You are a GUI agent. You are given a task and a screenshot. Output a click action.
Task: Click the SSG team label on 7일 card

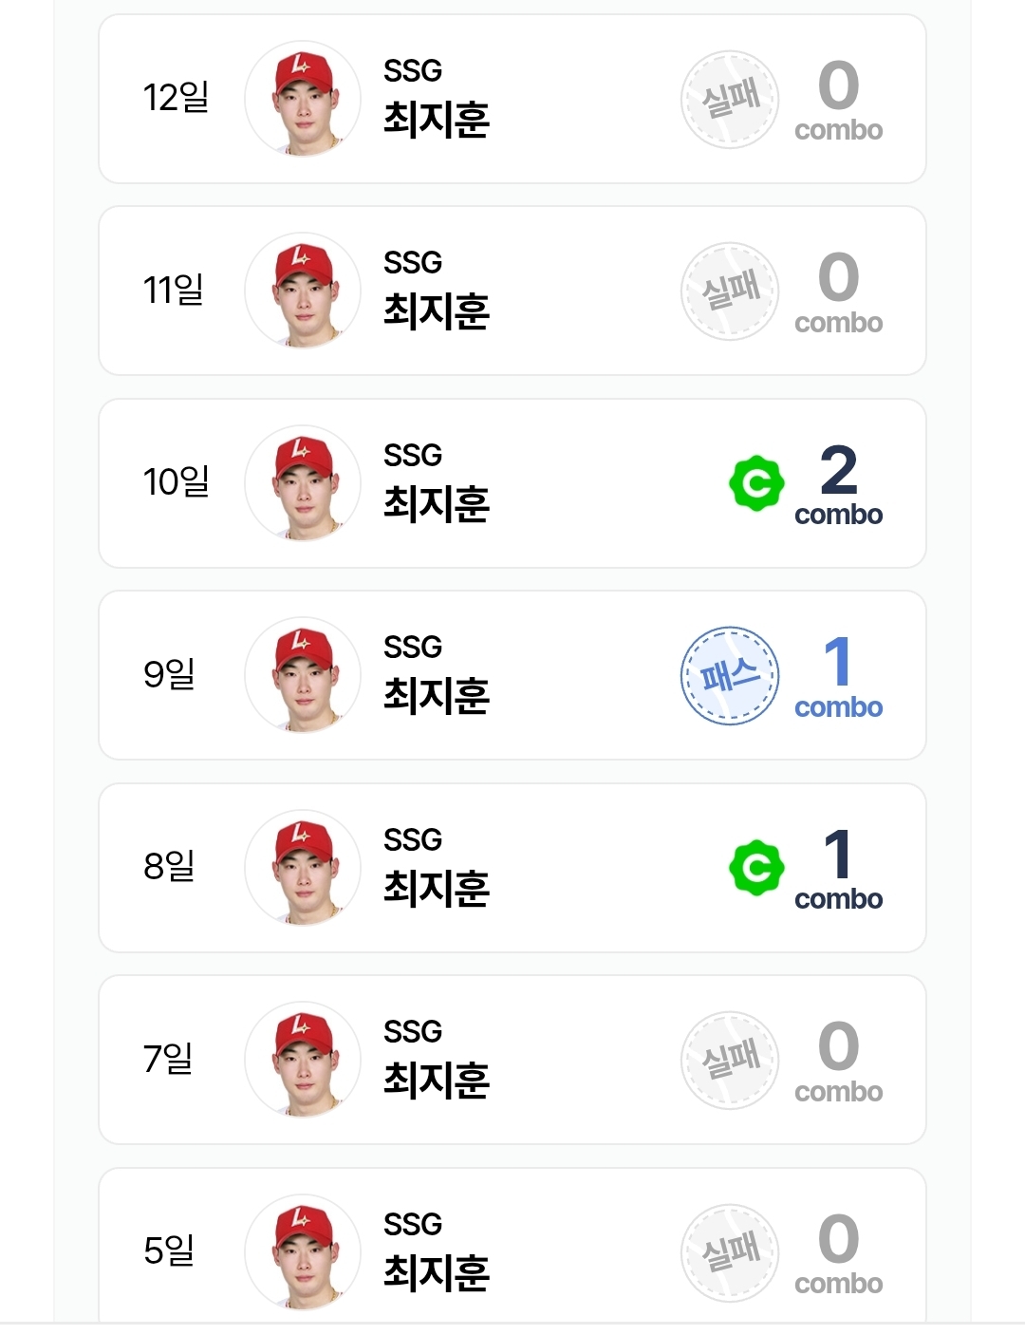[413, 1032]
